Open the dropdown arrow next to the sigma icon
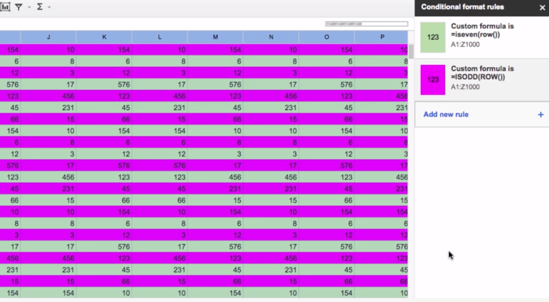The width and height of the screenshot is (549, 302). 49,7
